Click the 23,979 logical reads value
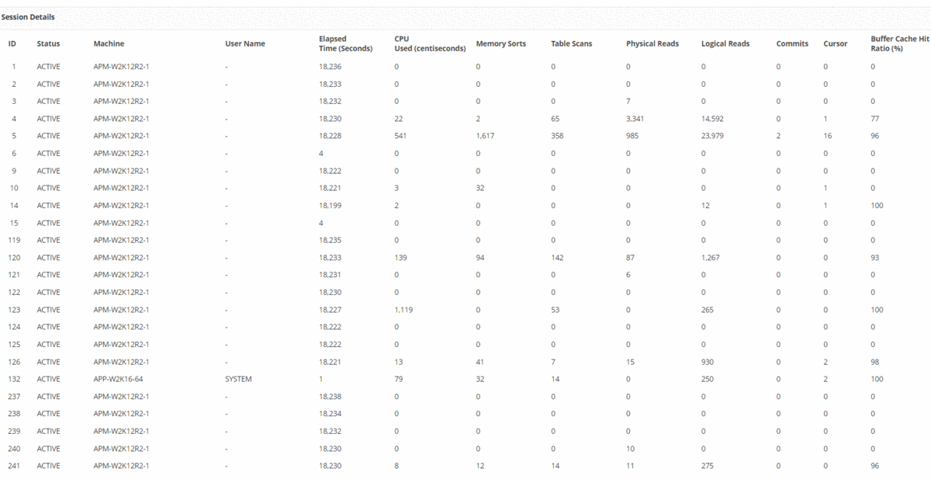This screenshot has width=931, height=479. point(714,136)
